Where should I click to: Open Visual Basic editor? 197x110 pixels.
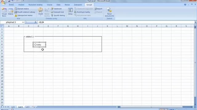[4, 12]
